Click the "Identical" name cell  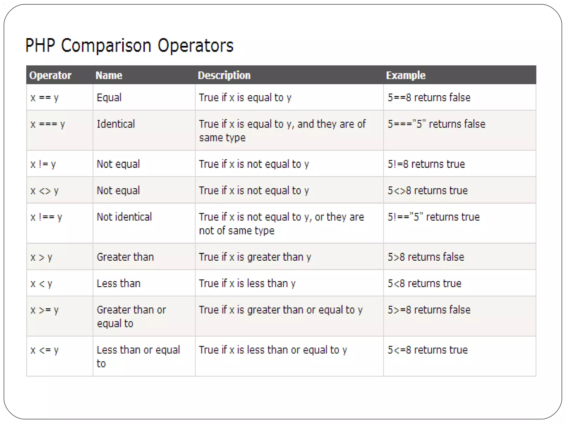pyautogui.click(x=116, y=124)
